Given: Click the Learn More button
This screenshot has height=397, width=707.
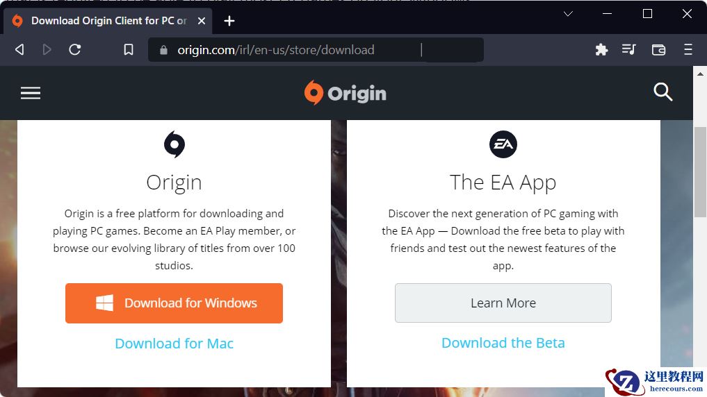Looking at the screenshot, I should pos(503,303).
